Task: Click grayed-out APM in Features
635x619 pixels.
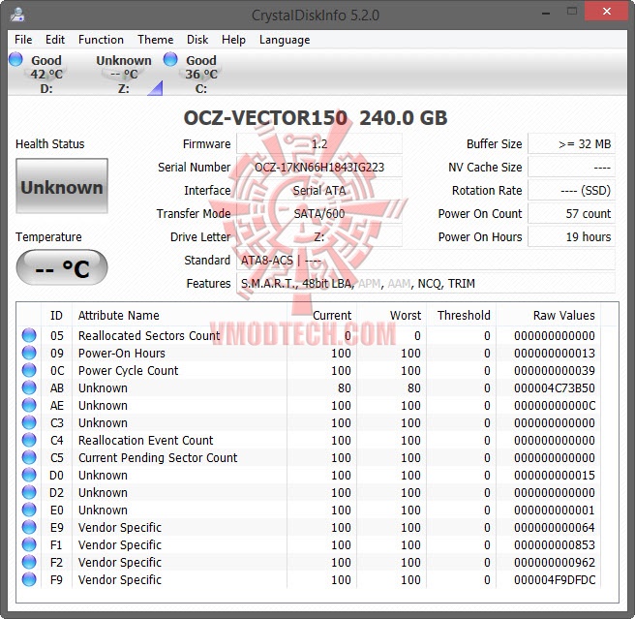Action: 370,284
